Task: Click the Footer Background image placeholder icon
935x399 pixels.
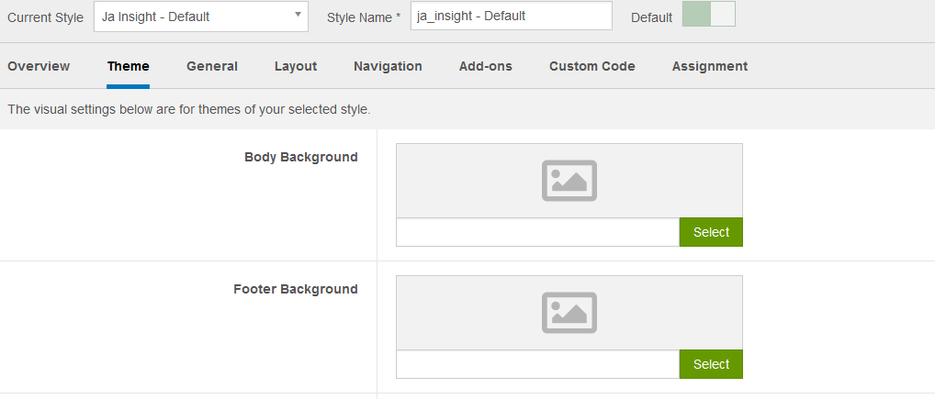Action: [x=569, y=313]
